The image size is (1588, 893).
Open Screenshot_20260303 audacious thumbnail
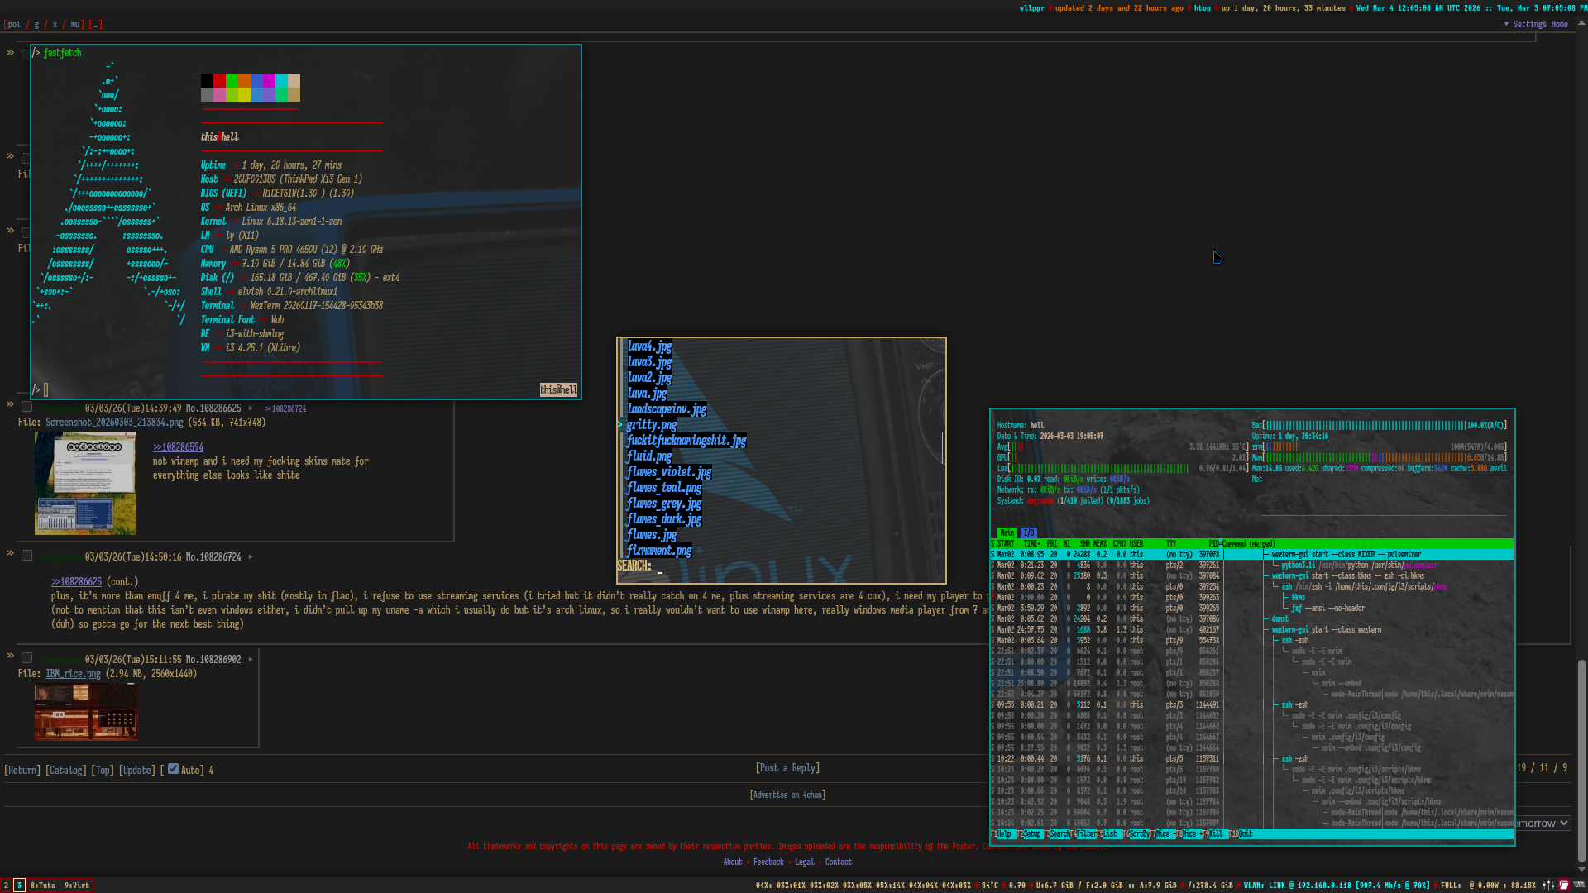click(85, 484)
